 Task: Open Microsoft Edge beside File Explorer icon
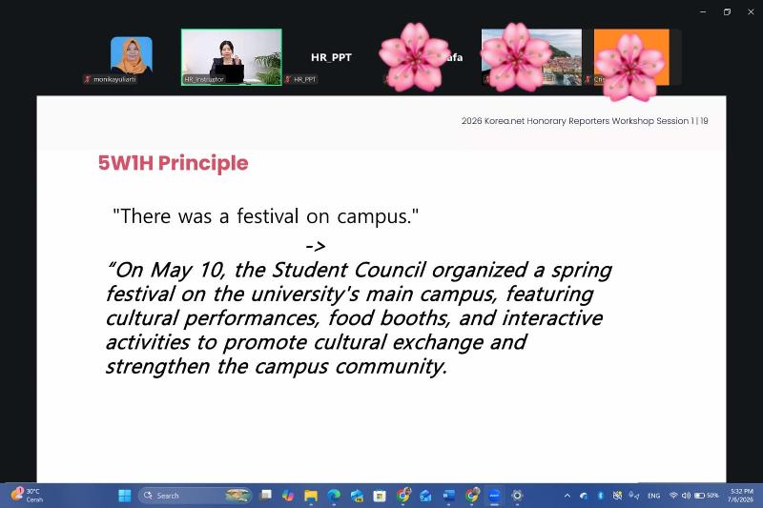(x=334, y=496)
